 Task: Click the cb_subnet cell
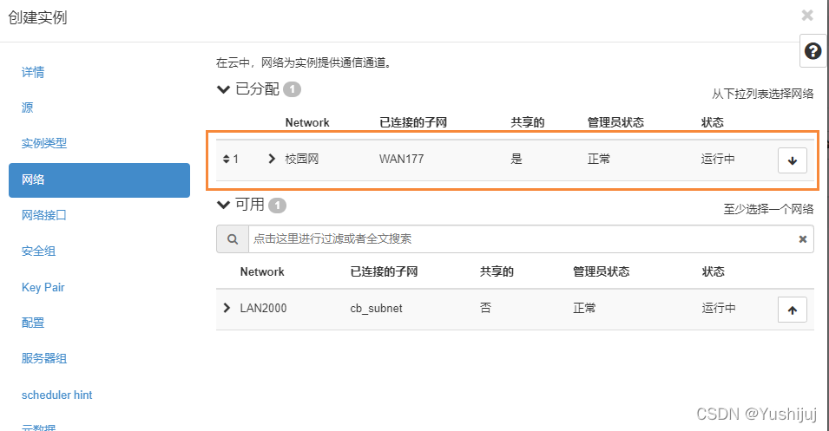pyautogui.click(x=376, y=309)
